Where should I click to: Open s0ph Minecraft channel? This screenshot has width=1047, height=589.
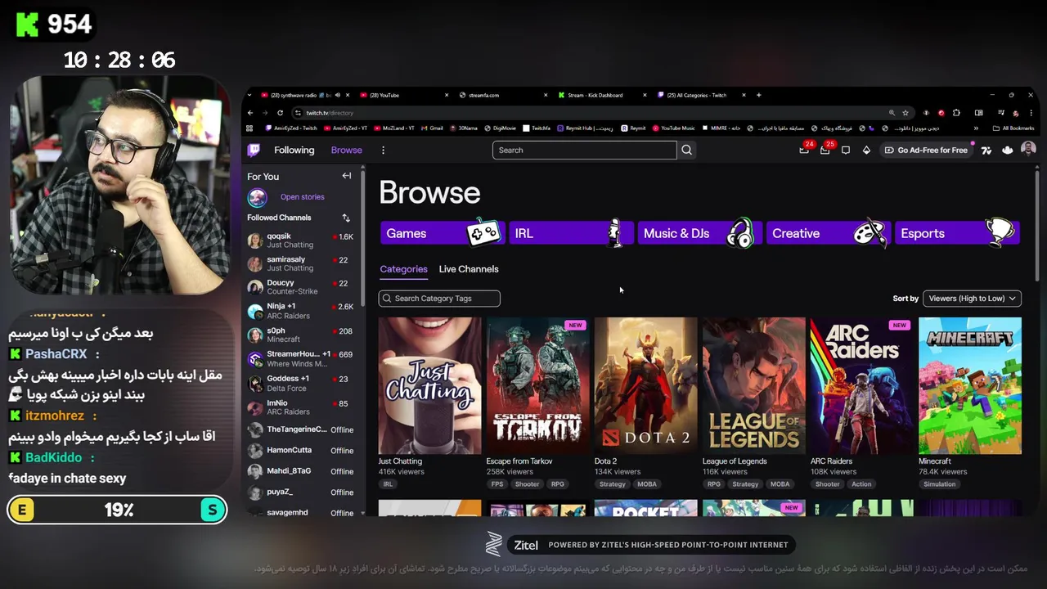(x=301, y=335)
